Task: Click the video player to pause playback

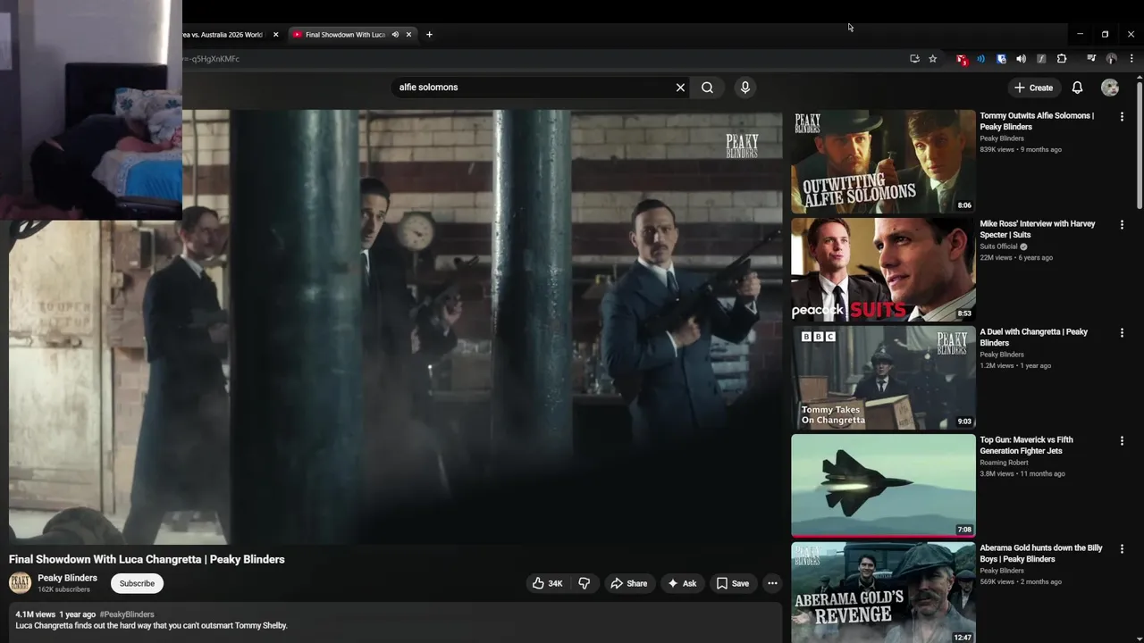Action: tap(395, 327)
